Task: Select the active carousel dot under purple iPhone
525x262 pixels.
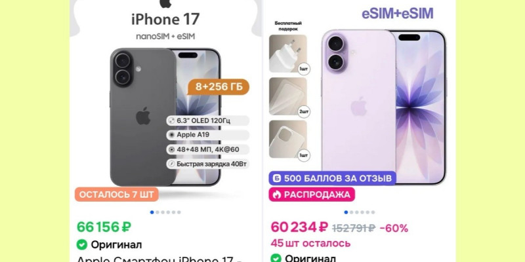Action: pos(346,212)
